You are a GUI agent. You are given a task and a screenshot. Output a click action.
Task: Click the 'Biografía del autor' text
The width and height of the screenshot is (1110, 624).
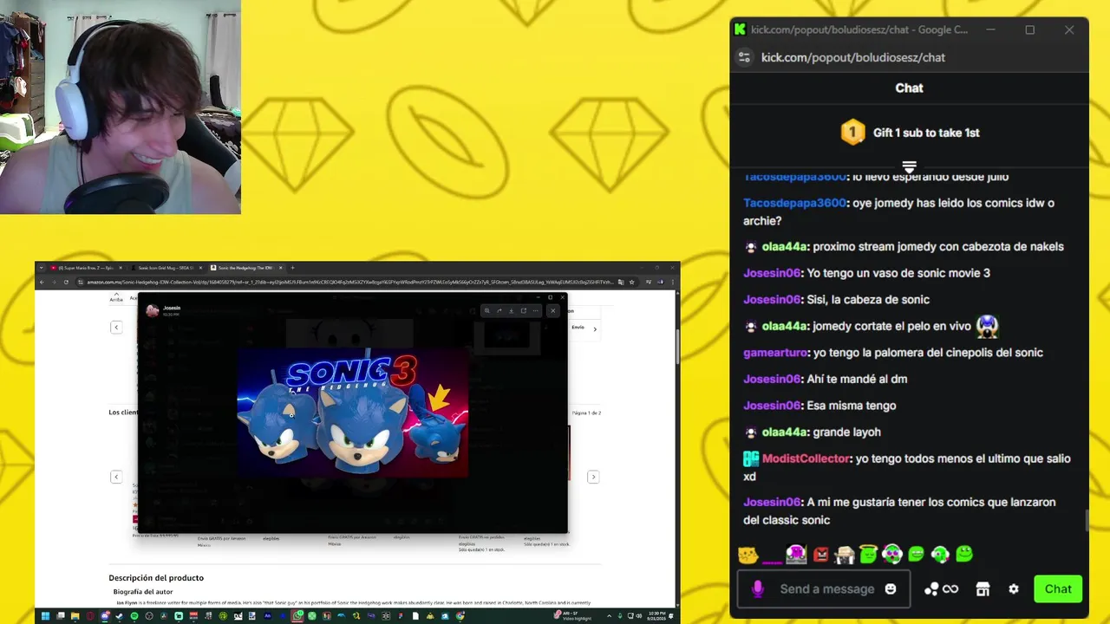pos(143,592)
